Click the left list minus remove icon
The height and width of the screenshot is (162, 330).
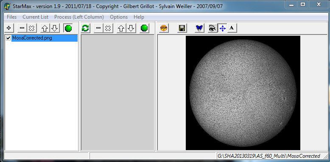click(22, 28)
